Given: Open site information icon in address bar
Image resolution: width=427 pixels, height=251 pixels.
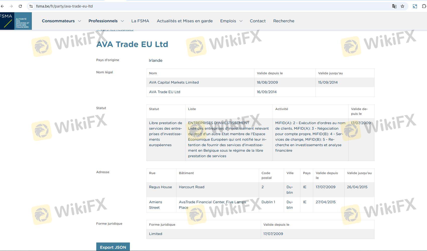Looking at the screenshot, I should pyautogui.click(x=31, y=6).
